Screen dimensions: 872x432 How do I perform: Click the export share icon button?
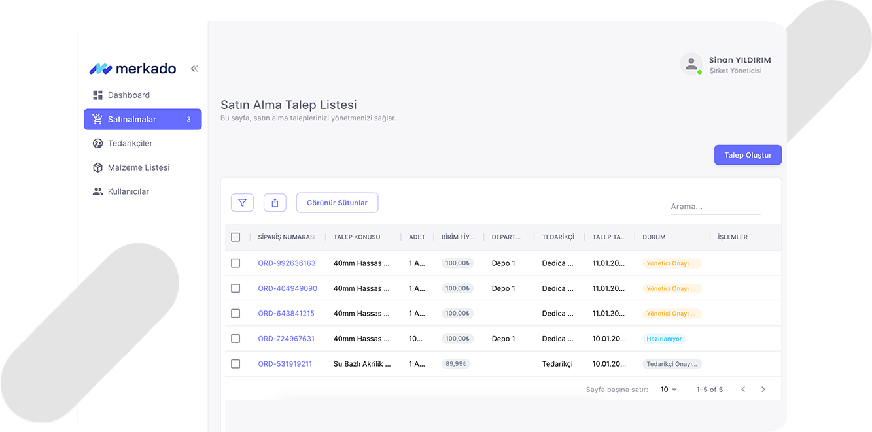[x=275, y=203]
